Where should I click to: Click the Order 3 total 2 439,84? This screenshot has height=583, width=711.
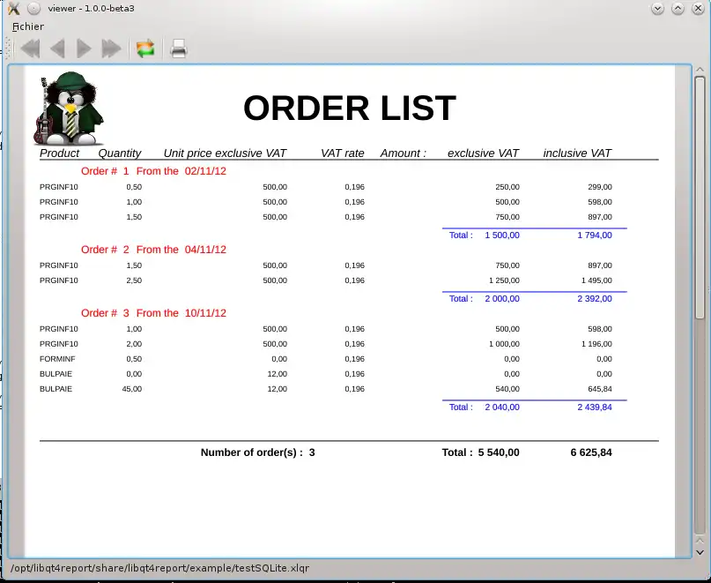tap(595, 407)
